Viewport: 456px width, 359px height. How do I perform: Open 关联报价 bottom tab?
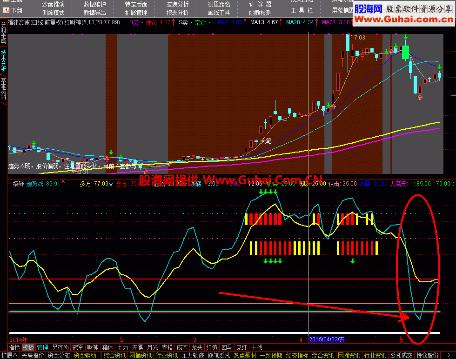(x=33, y=355)
